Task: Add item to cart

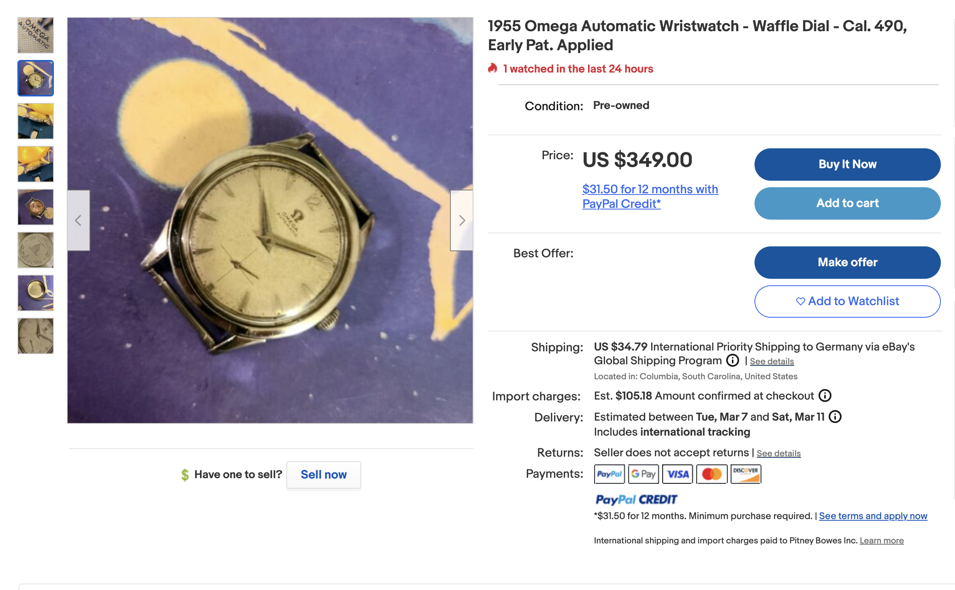Action: 847,203
